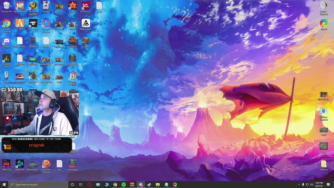Select the Discord desktop shortcut
Screen dimensions: 334x188
(6, 42)
